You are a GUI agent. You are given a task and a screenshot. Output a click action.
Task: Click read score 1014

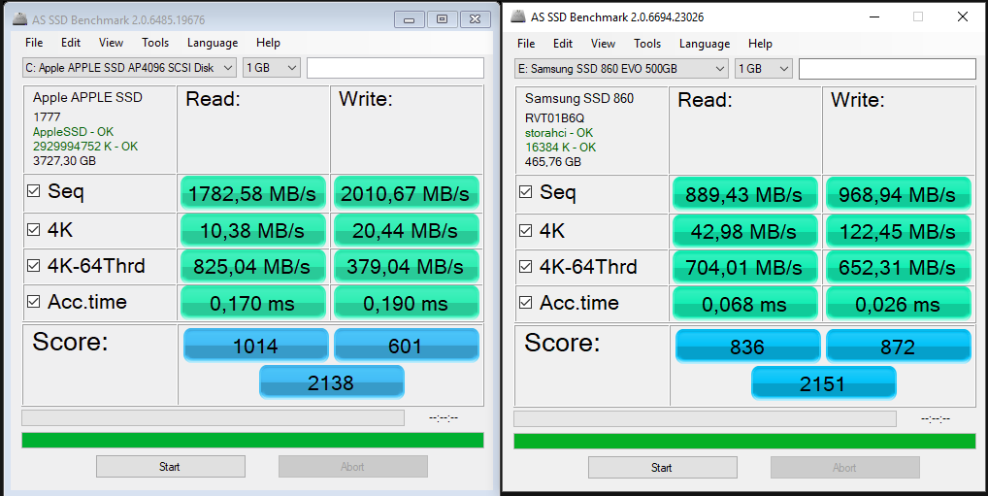pos(256,346)
